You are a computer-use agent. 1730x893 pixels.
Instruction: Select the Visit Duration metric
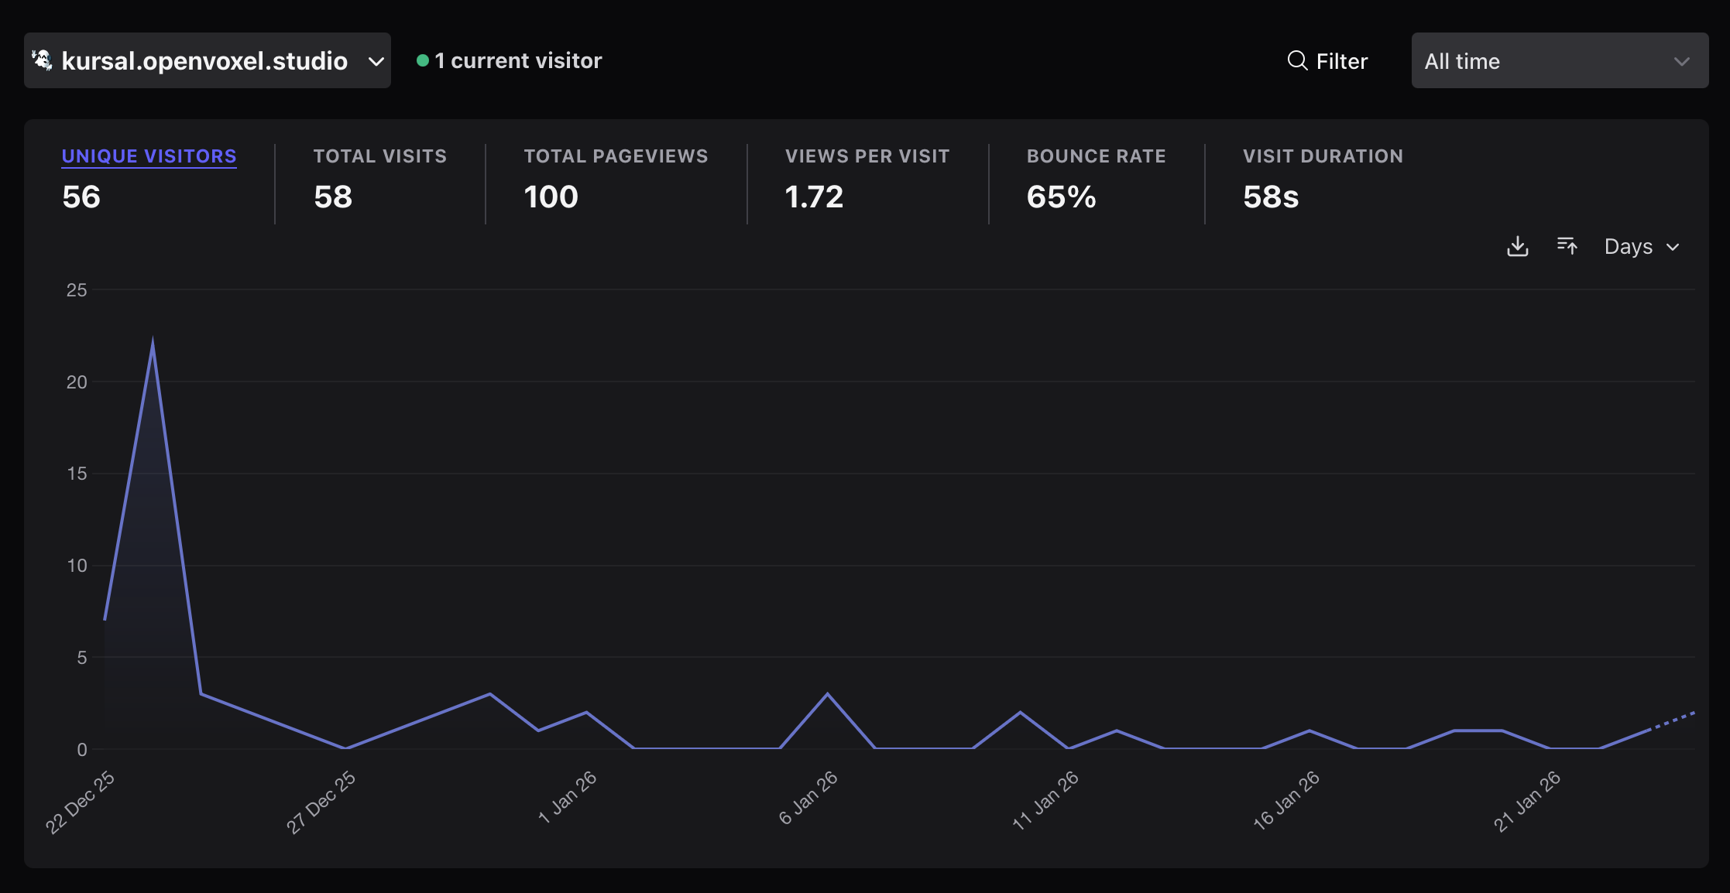pyautogui.click(x=1323, y=156)
